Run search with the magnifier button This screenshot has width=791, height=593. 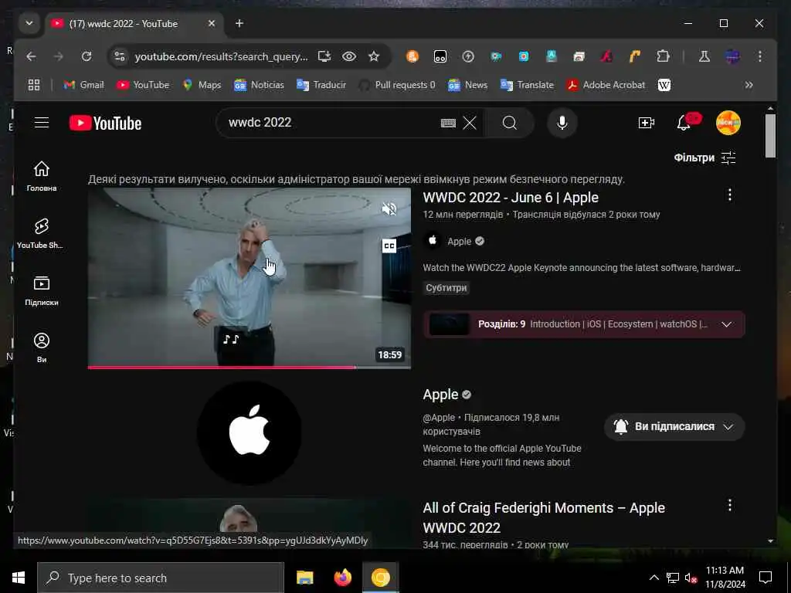510,123
